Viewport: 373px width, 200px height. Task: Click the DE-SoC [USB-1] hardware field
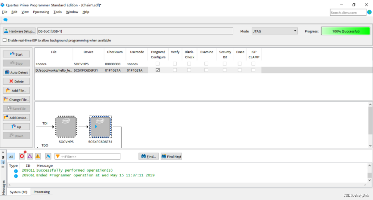pos(135,31)
